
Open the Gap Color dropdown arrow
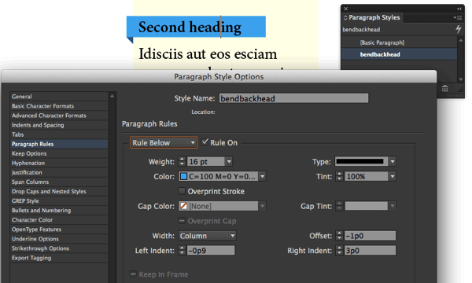point(263,206)
